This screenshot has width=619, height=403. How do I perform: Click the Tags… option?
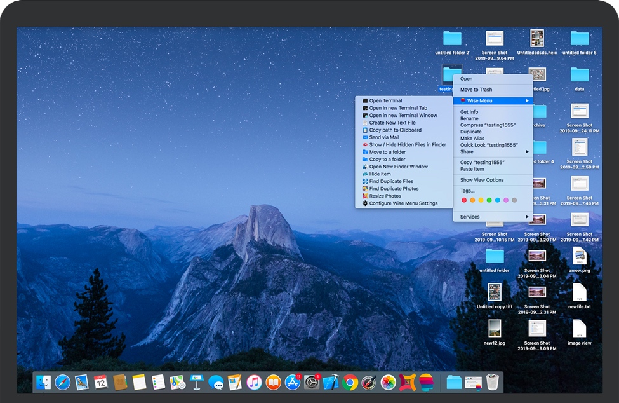tap(467, 191)
